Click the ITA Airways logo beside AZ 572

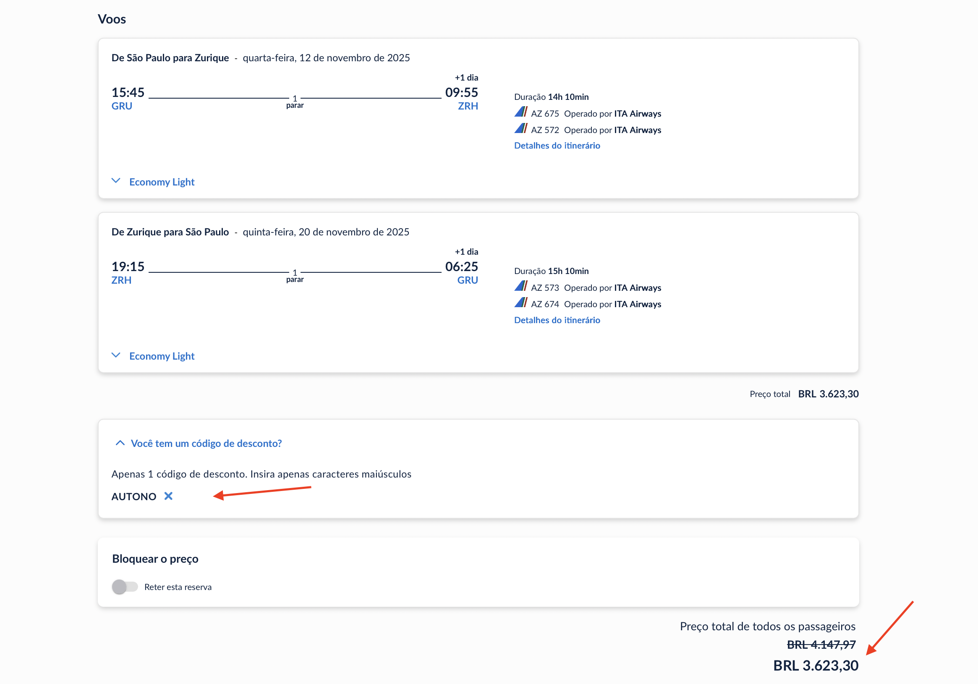coord(520,129)
